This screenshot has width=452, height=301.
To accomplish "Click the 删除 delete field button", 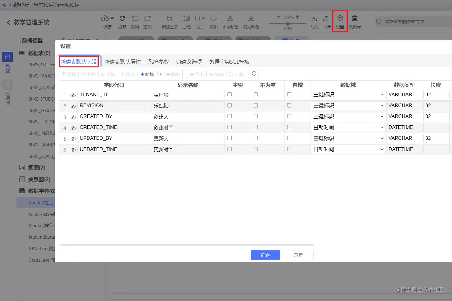I will click(x=173, y=74).
